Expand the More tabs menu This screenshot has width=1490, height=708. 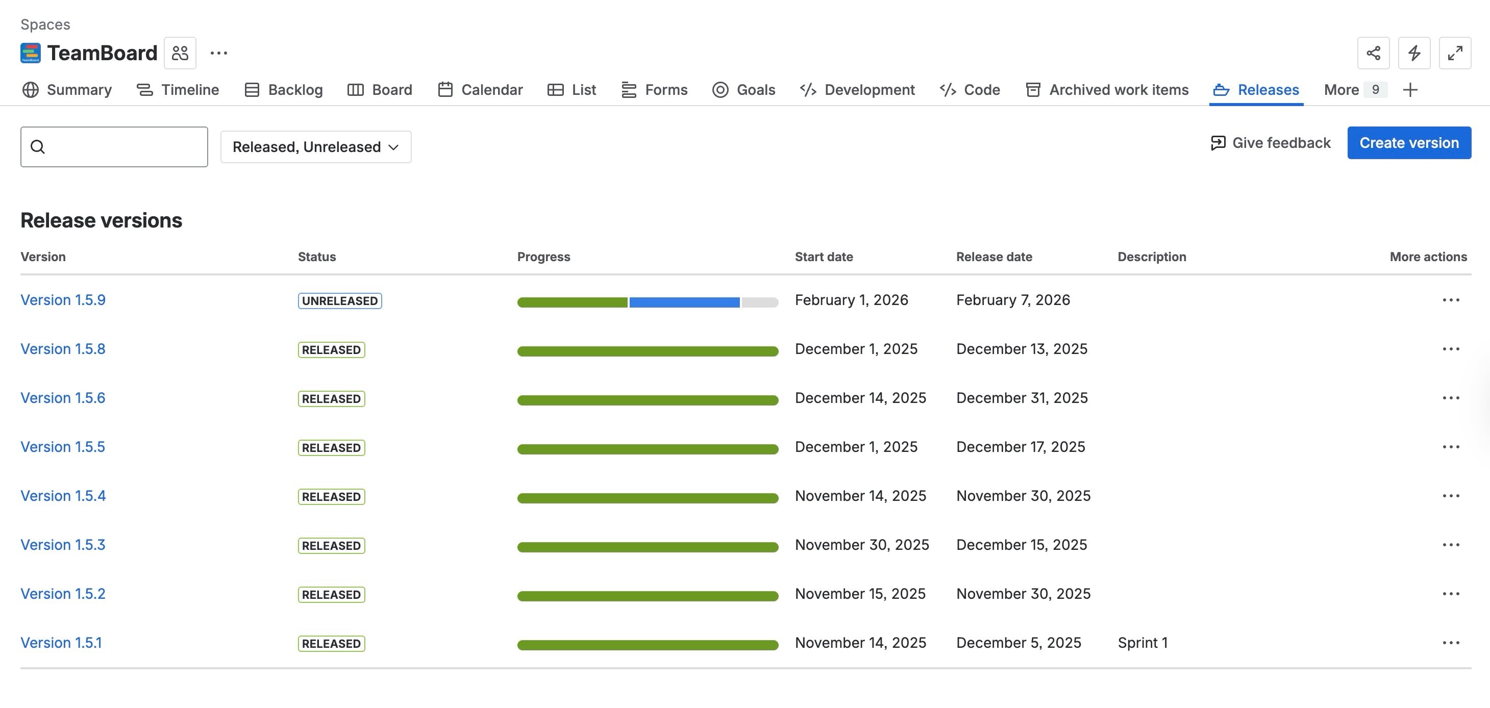(x=1355, y=90)
